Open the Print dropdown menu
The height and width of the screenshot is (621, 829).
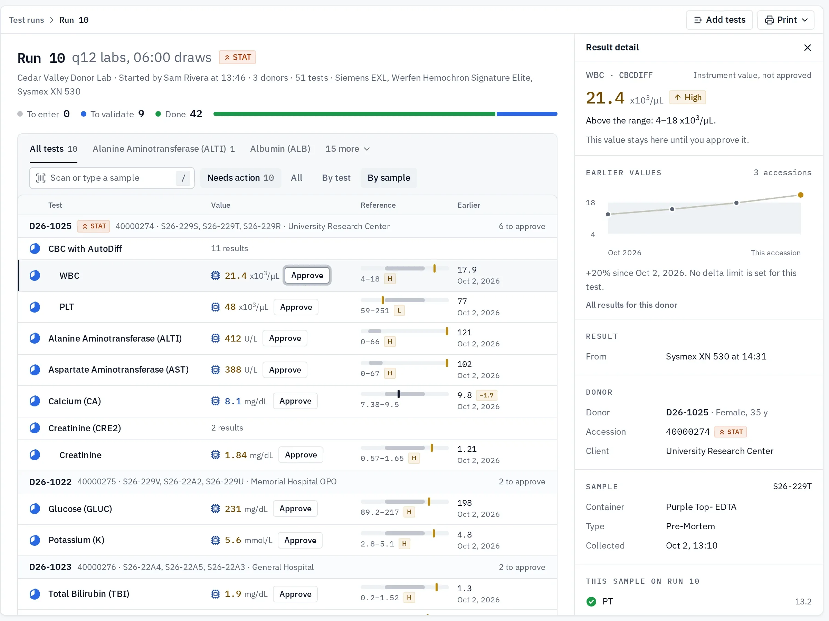(x=785, y=20)
